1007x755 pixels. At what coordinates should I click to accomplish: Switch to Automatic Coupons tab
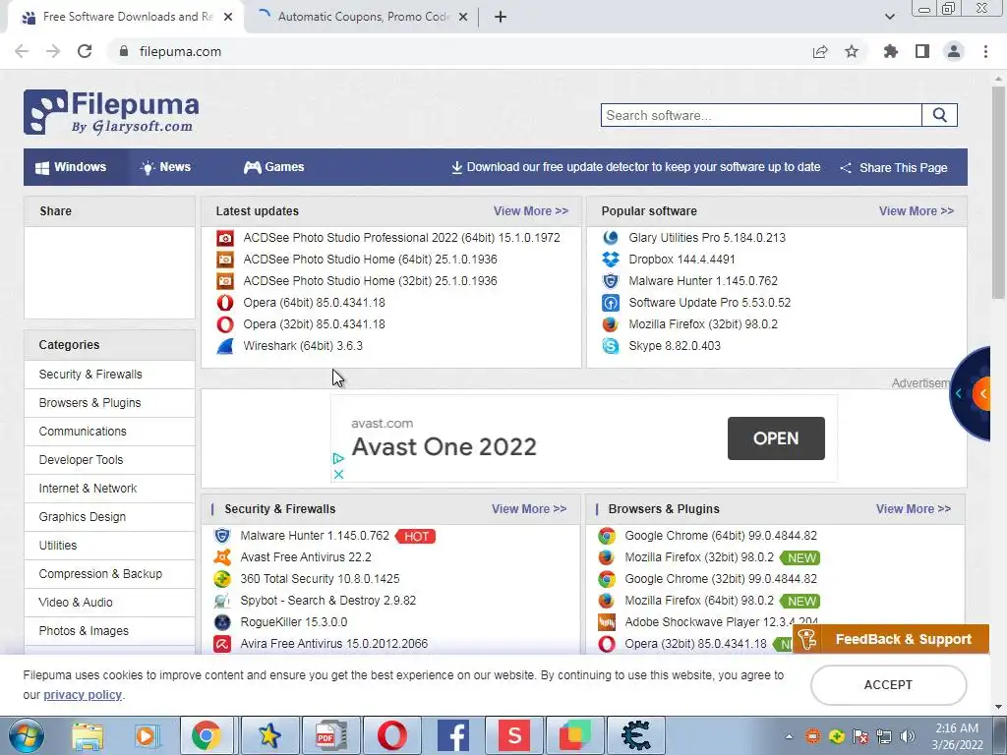pyautogui.click(x=364, y=17)
